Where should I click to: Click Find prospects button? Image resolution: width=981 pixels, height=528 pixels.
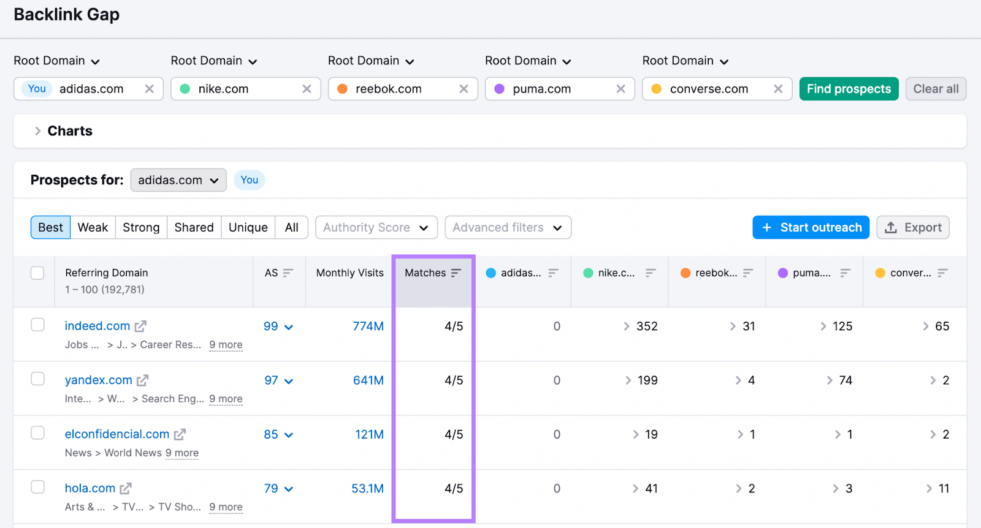[849, 89]
